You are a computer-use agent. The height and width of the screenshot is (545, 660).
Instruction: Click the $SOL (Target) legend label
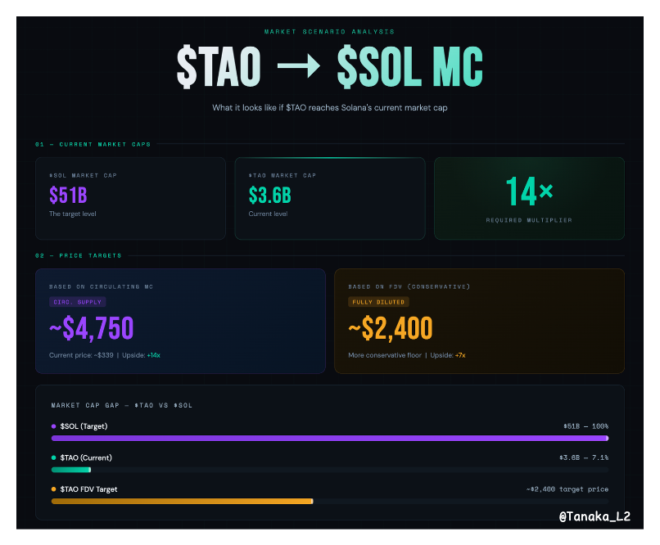(x=84, y=426)
